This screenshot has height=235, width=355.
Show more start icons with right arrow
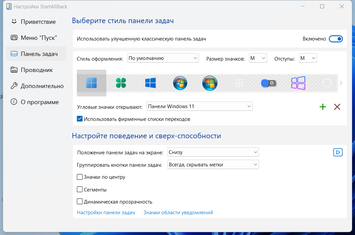pyautogui.click(x=341, y=83)
